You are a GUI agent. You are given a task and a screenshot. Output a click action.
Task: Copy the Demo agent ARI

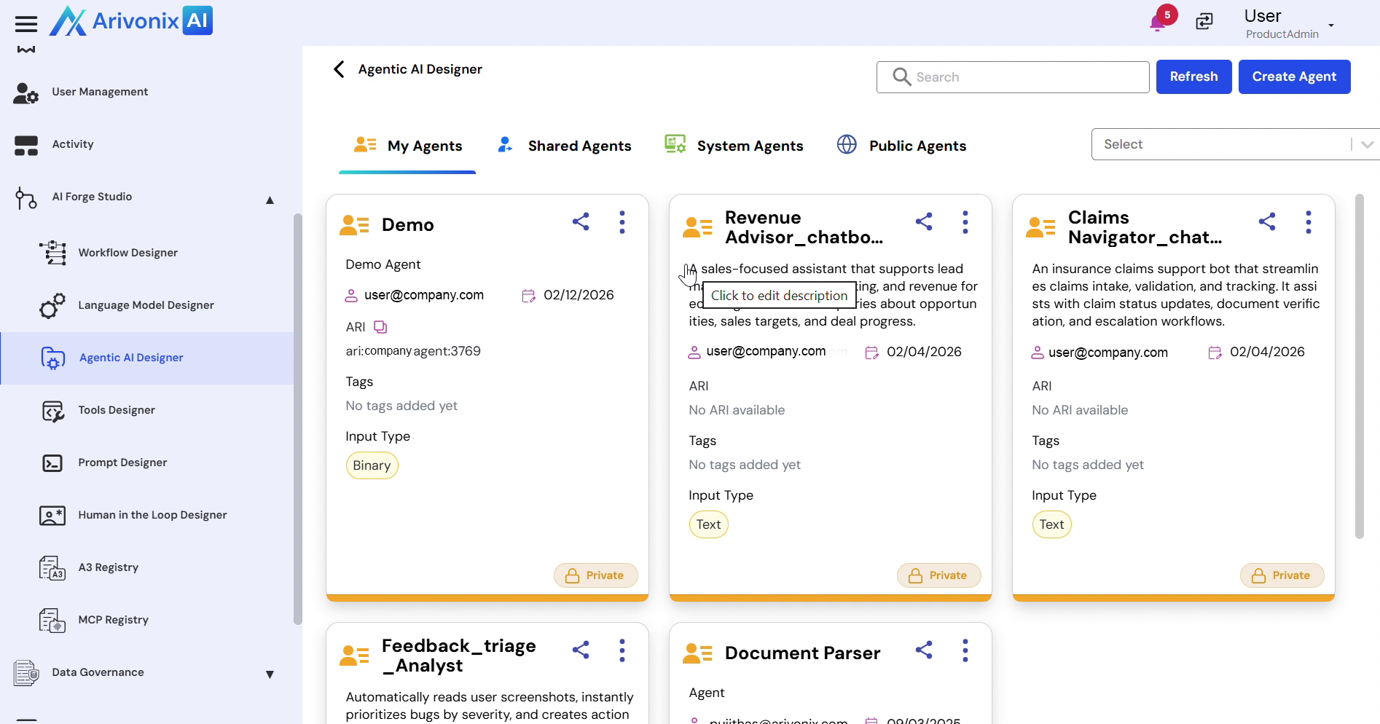tap(380, 327)
